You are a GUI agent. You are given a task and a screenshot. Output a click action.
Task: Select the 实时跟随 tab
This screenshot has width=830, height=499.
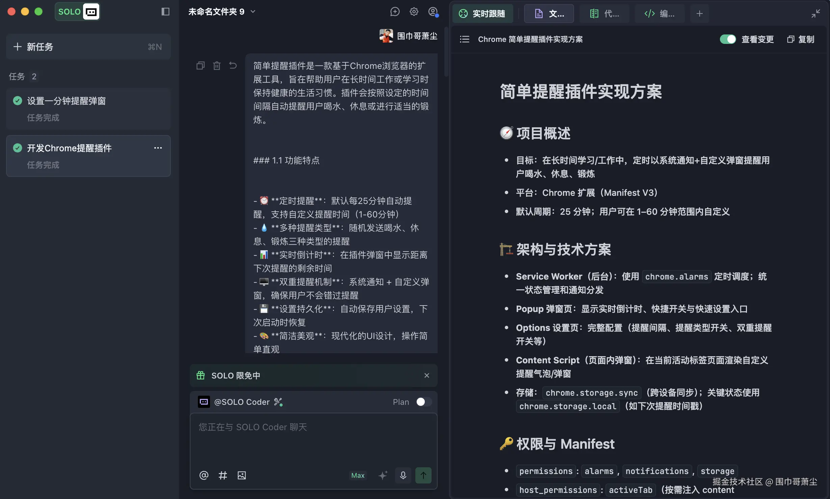pyautogui.click(x=483, y=14)
